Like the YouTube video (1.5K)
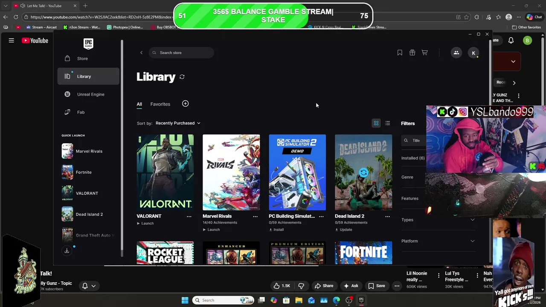The image size is (546, 307). pos(281,286)
